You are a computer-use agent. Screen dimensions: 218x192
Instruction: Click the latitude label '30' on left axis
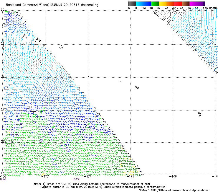click(x=2, y=10)
